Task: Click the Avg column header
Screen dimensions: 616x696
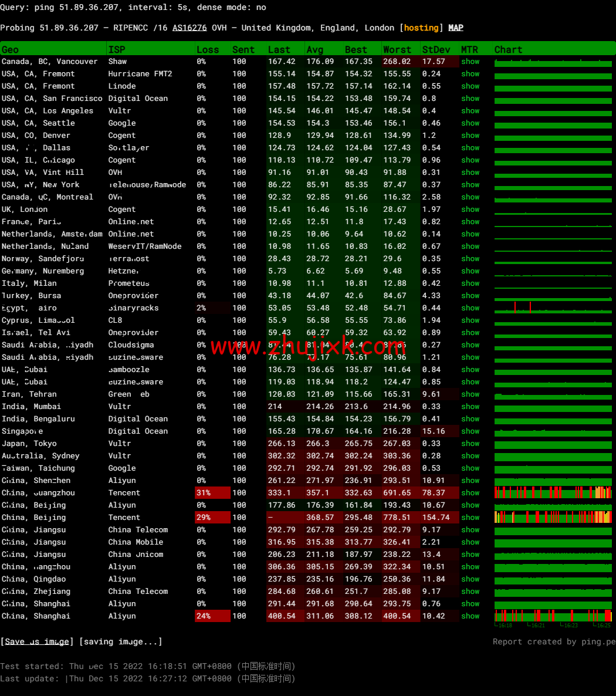Action: (x=315, y=50)
